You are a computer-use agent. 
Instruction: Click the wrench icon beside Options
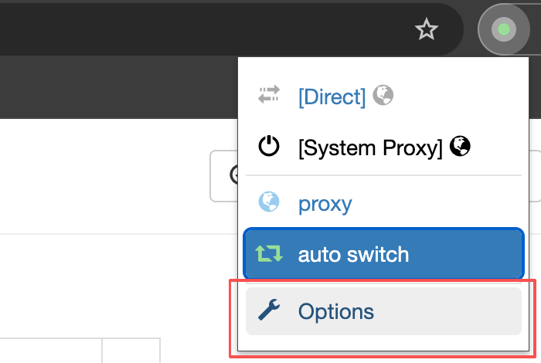pos(269,311)
